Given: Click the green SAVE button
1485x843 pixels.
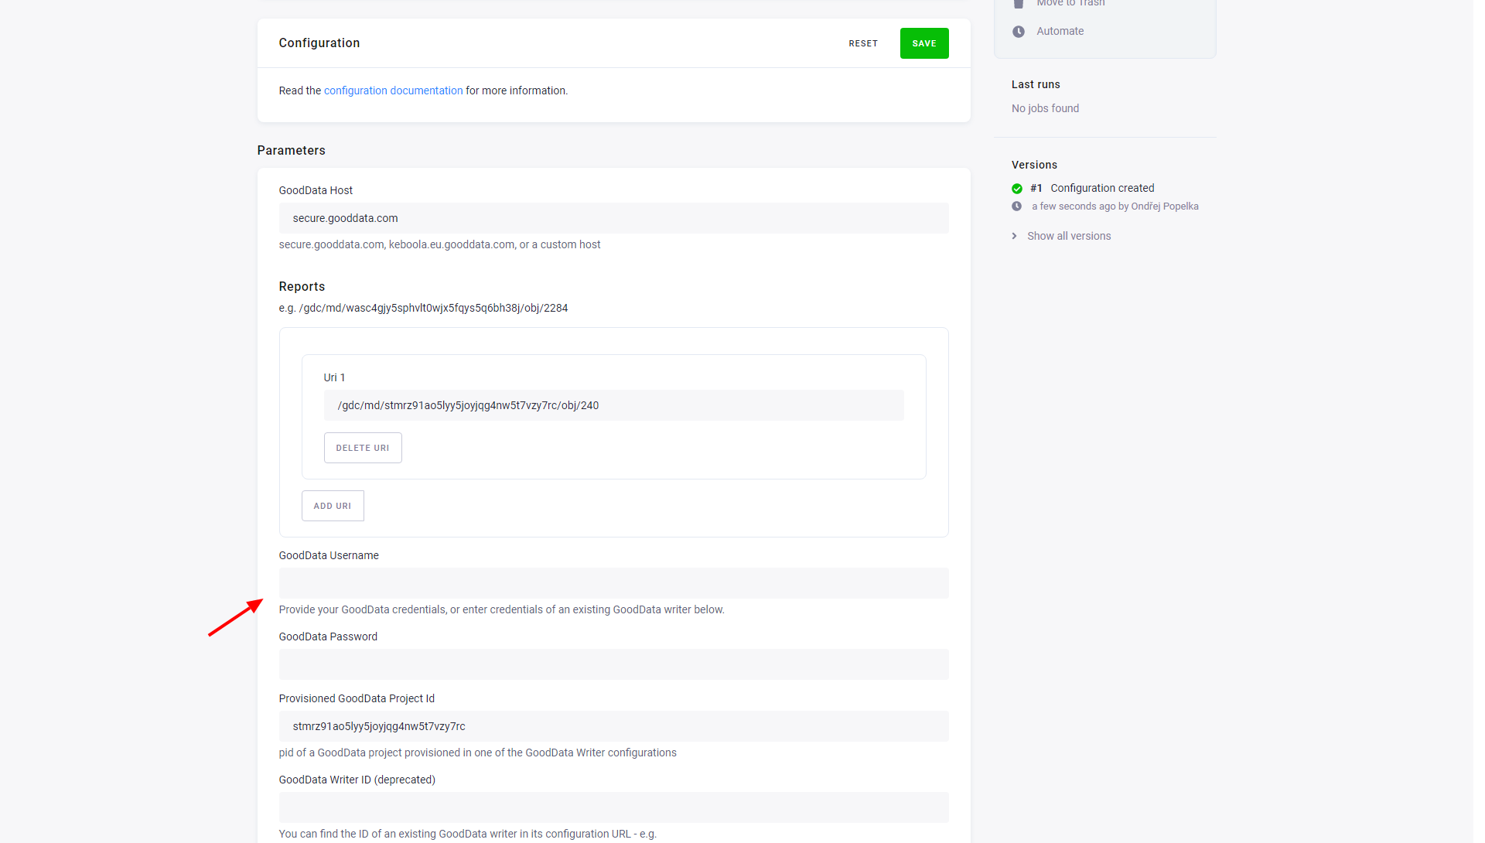Looking at the screenshot, I should (924, 43).
